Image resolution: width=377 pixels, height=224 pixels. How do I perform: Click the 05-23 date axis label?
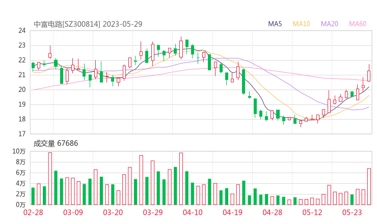[352, 212]
